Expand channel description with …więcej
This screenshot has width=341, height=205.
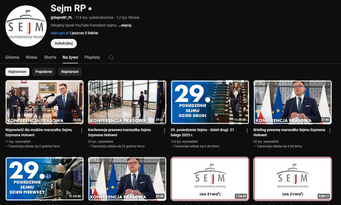[x=125, y=25]
